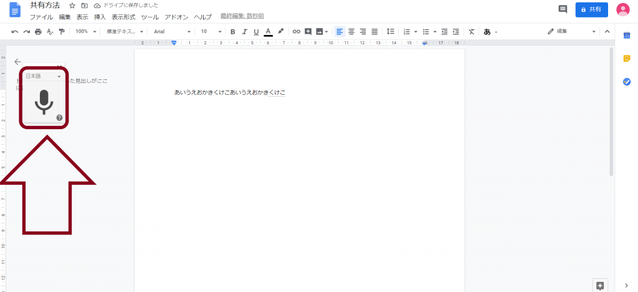Run spell check icon
Image resolution: width=638 pixels, height=292 pixels.
point(50,31)
